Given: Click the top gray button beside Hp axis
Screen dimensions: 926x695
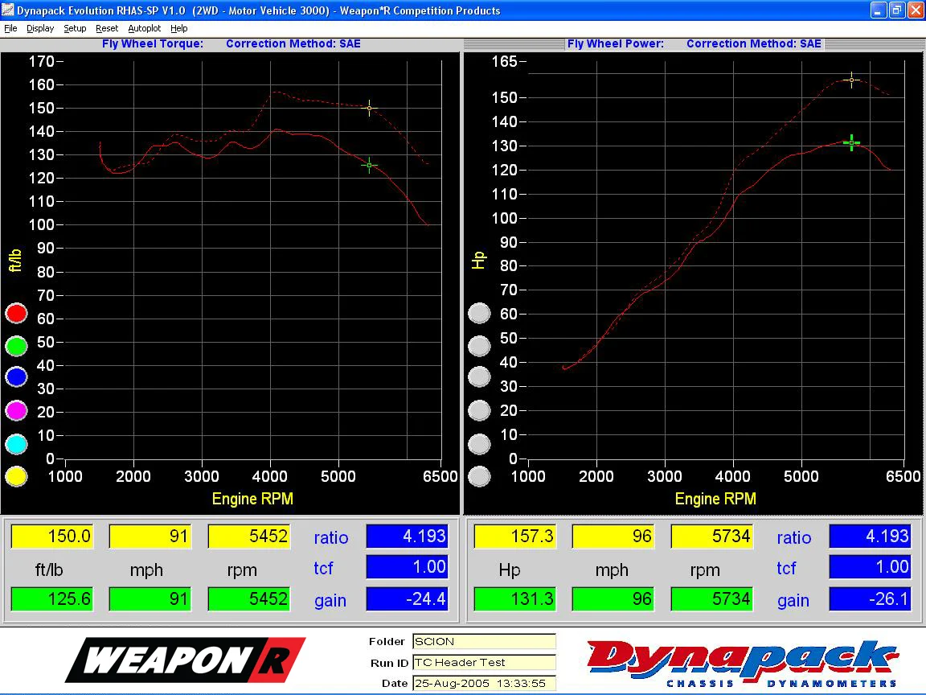Looking at the screenshot, I should (479, 313).
